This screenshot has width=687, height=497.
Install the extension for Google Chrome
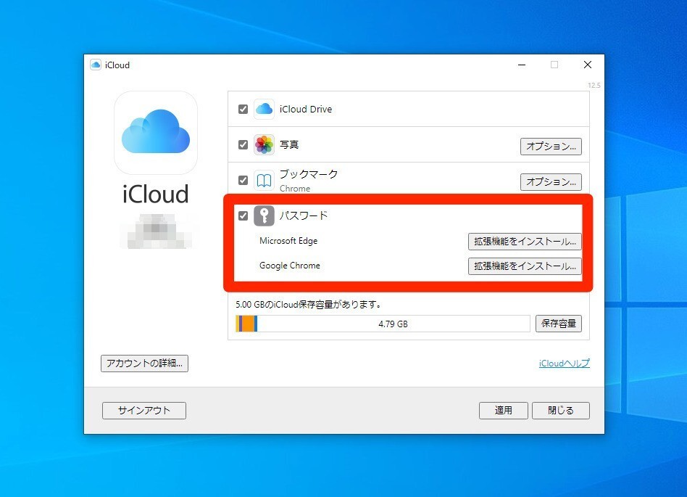525,266
